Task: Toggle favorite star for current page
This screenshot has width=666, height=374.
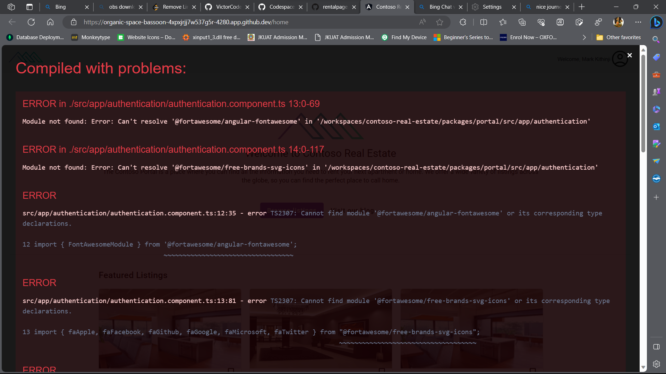Action: pos(440,22)
